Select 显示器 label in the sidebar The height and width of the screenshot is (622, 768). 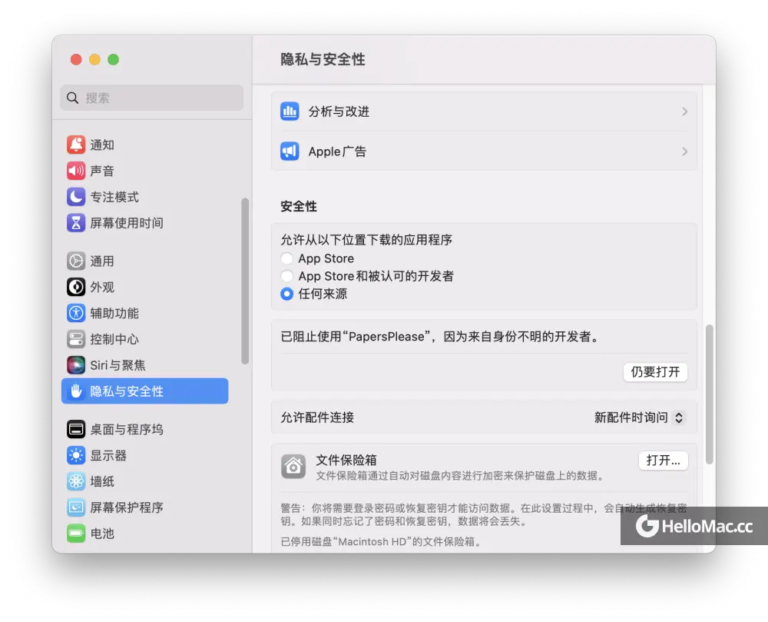108,456
